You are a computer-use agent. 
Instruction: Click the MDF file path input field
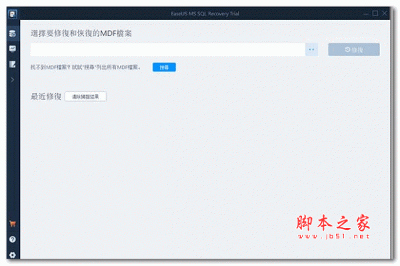[x=167, y=49]
